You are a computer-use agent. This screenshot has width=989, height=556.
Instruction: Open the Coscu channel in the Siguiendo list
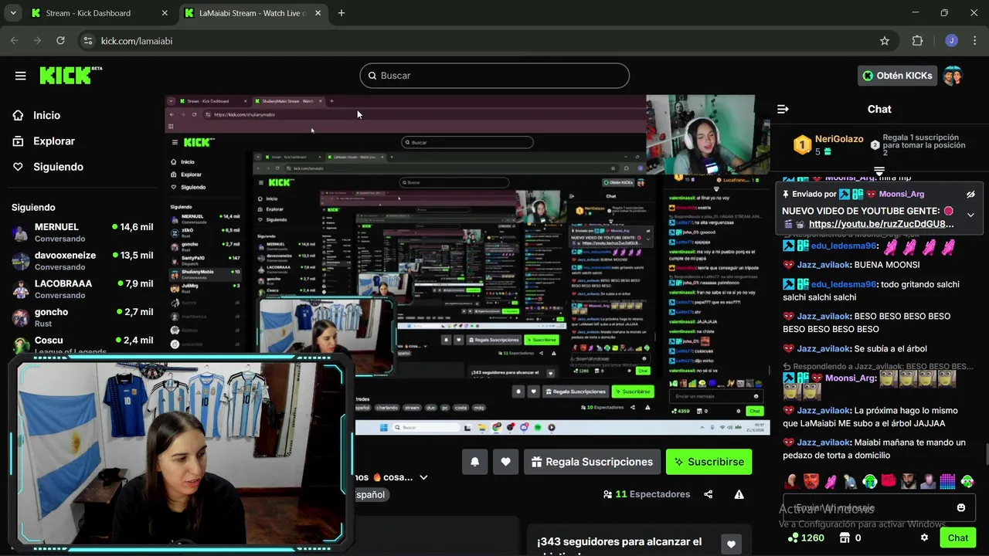click(82, 344)
